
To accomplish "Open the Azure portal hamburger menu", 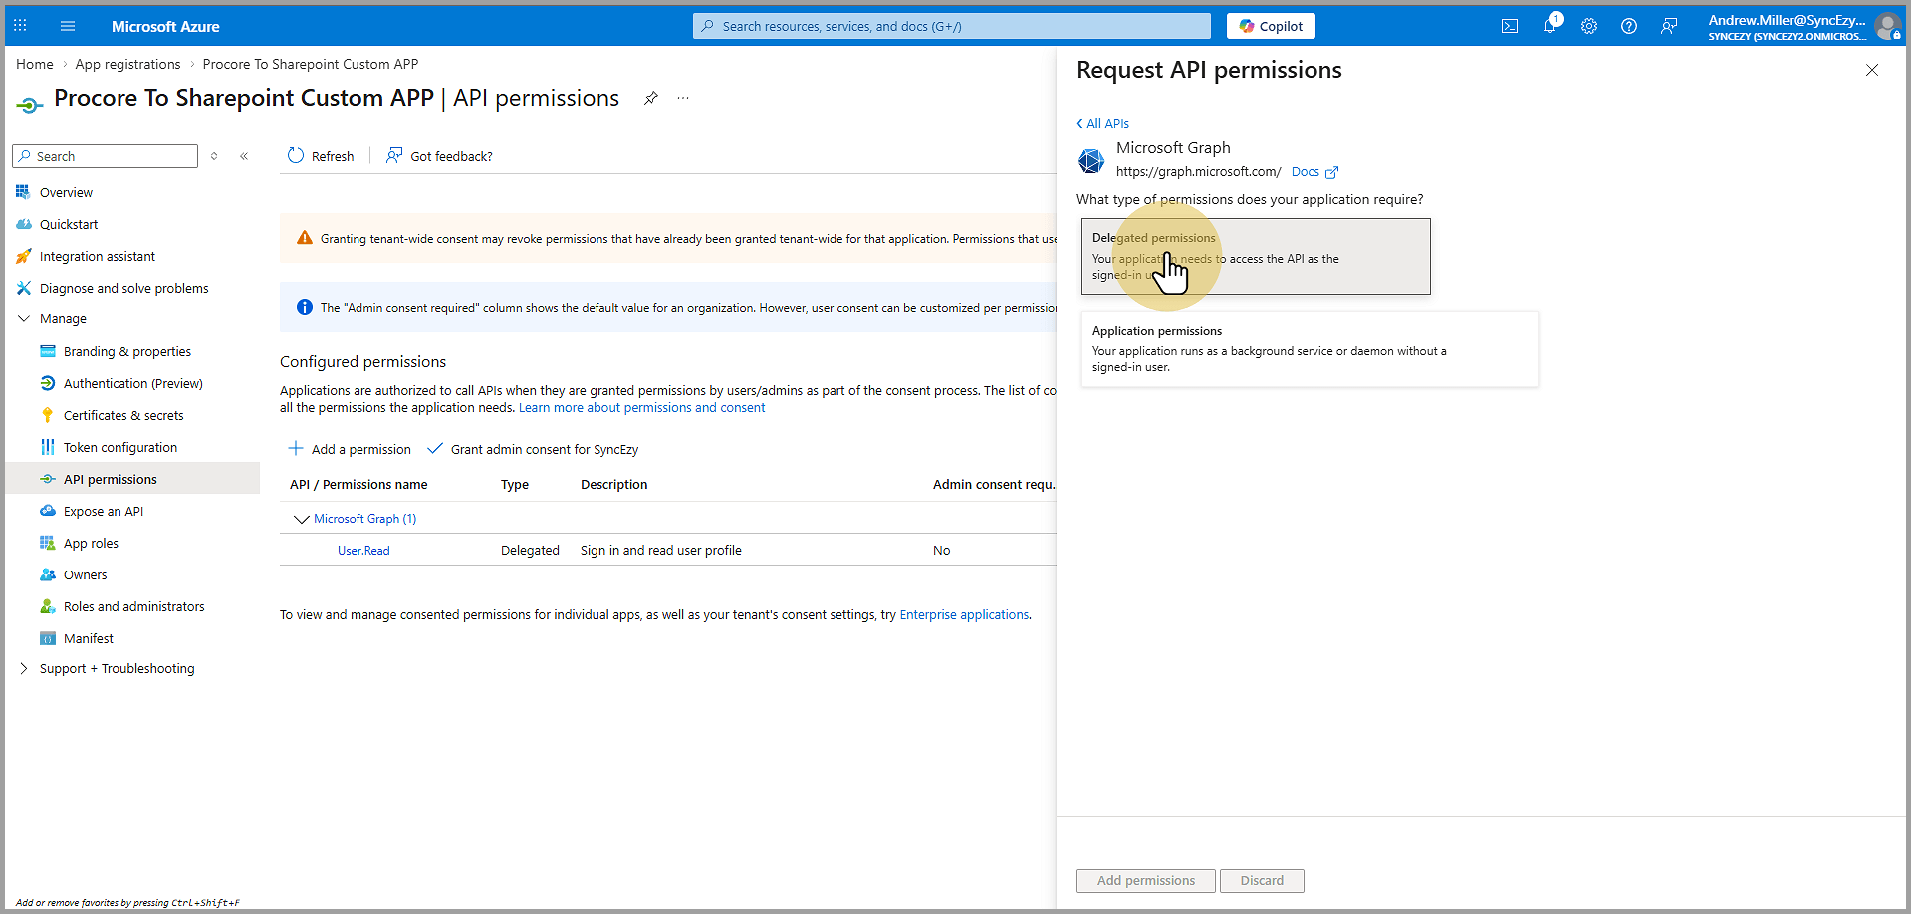I will (68, 26).
